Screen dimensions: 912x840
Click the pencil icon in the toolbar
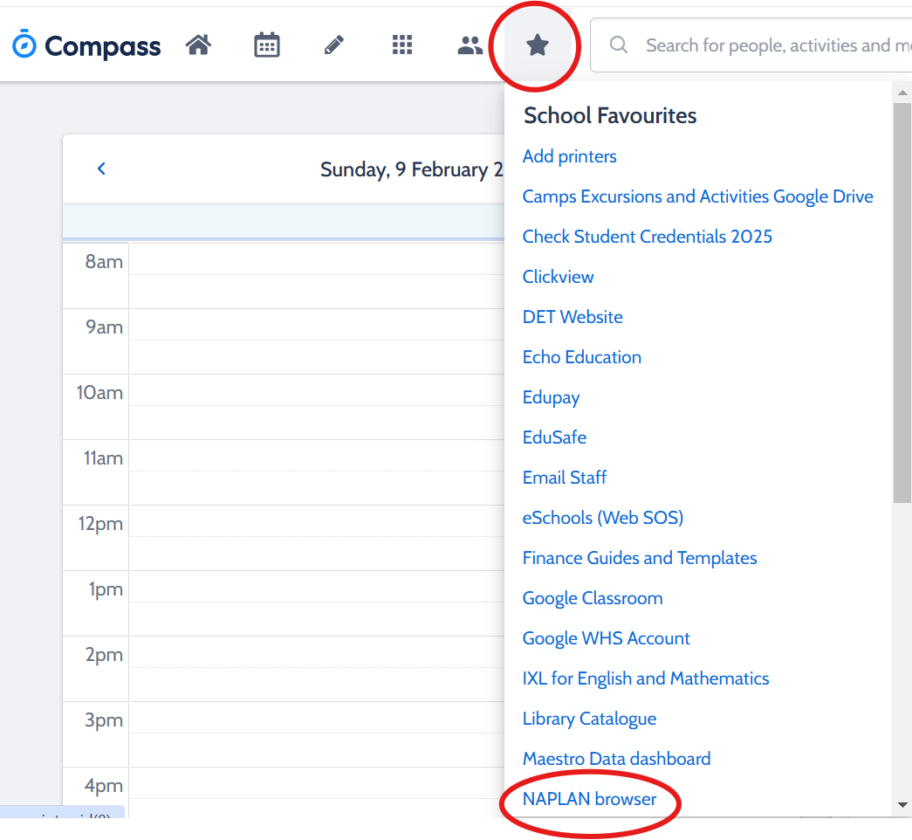(334, 45)
